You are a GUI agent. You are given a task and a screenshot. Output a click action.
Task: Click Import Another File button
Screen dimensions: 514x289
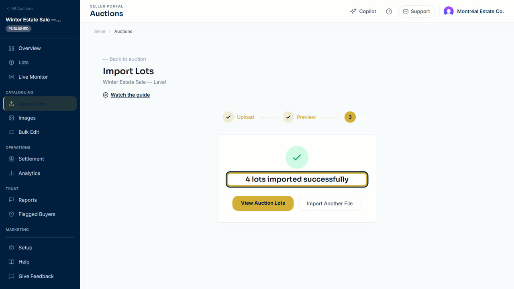coord(330,204)
